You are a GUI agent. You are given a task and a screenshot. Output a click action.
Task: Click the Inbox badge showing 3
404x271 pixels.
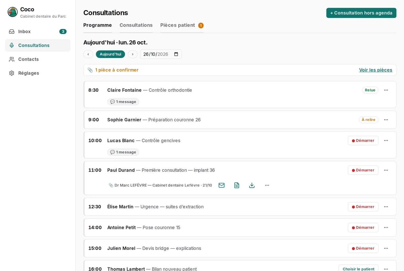63,32
